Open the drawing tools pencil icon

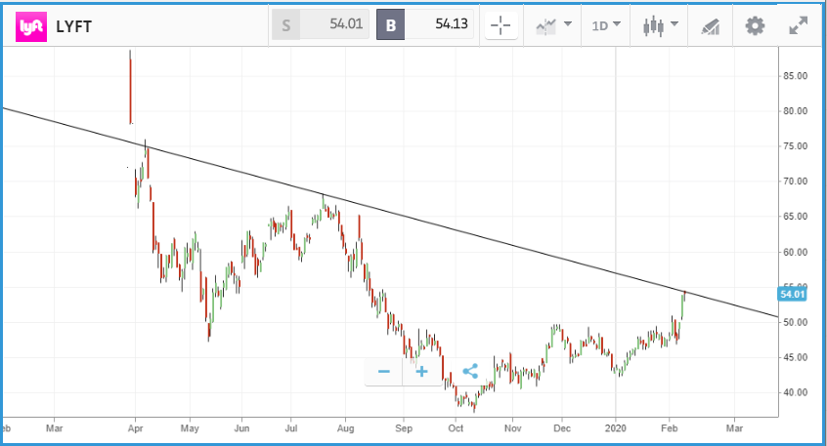(709, 26)
